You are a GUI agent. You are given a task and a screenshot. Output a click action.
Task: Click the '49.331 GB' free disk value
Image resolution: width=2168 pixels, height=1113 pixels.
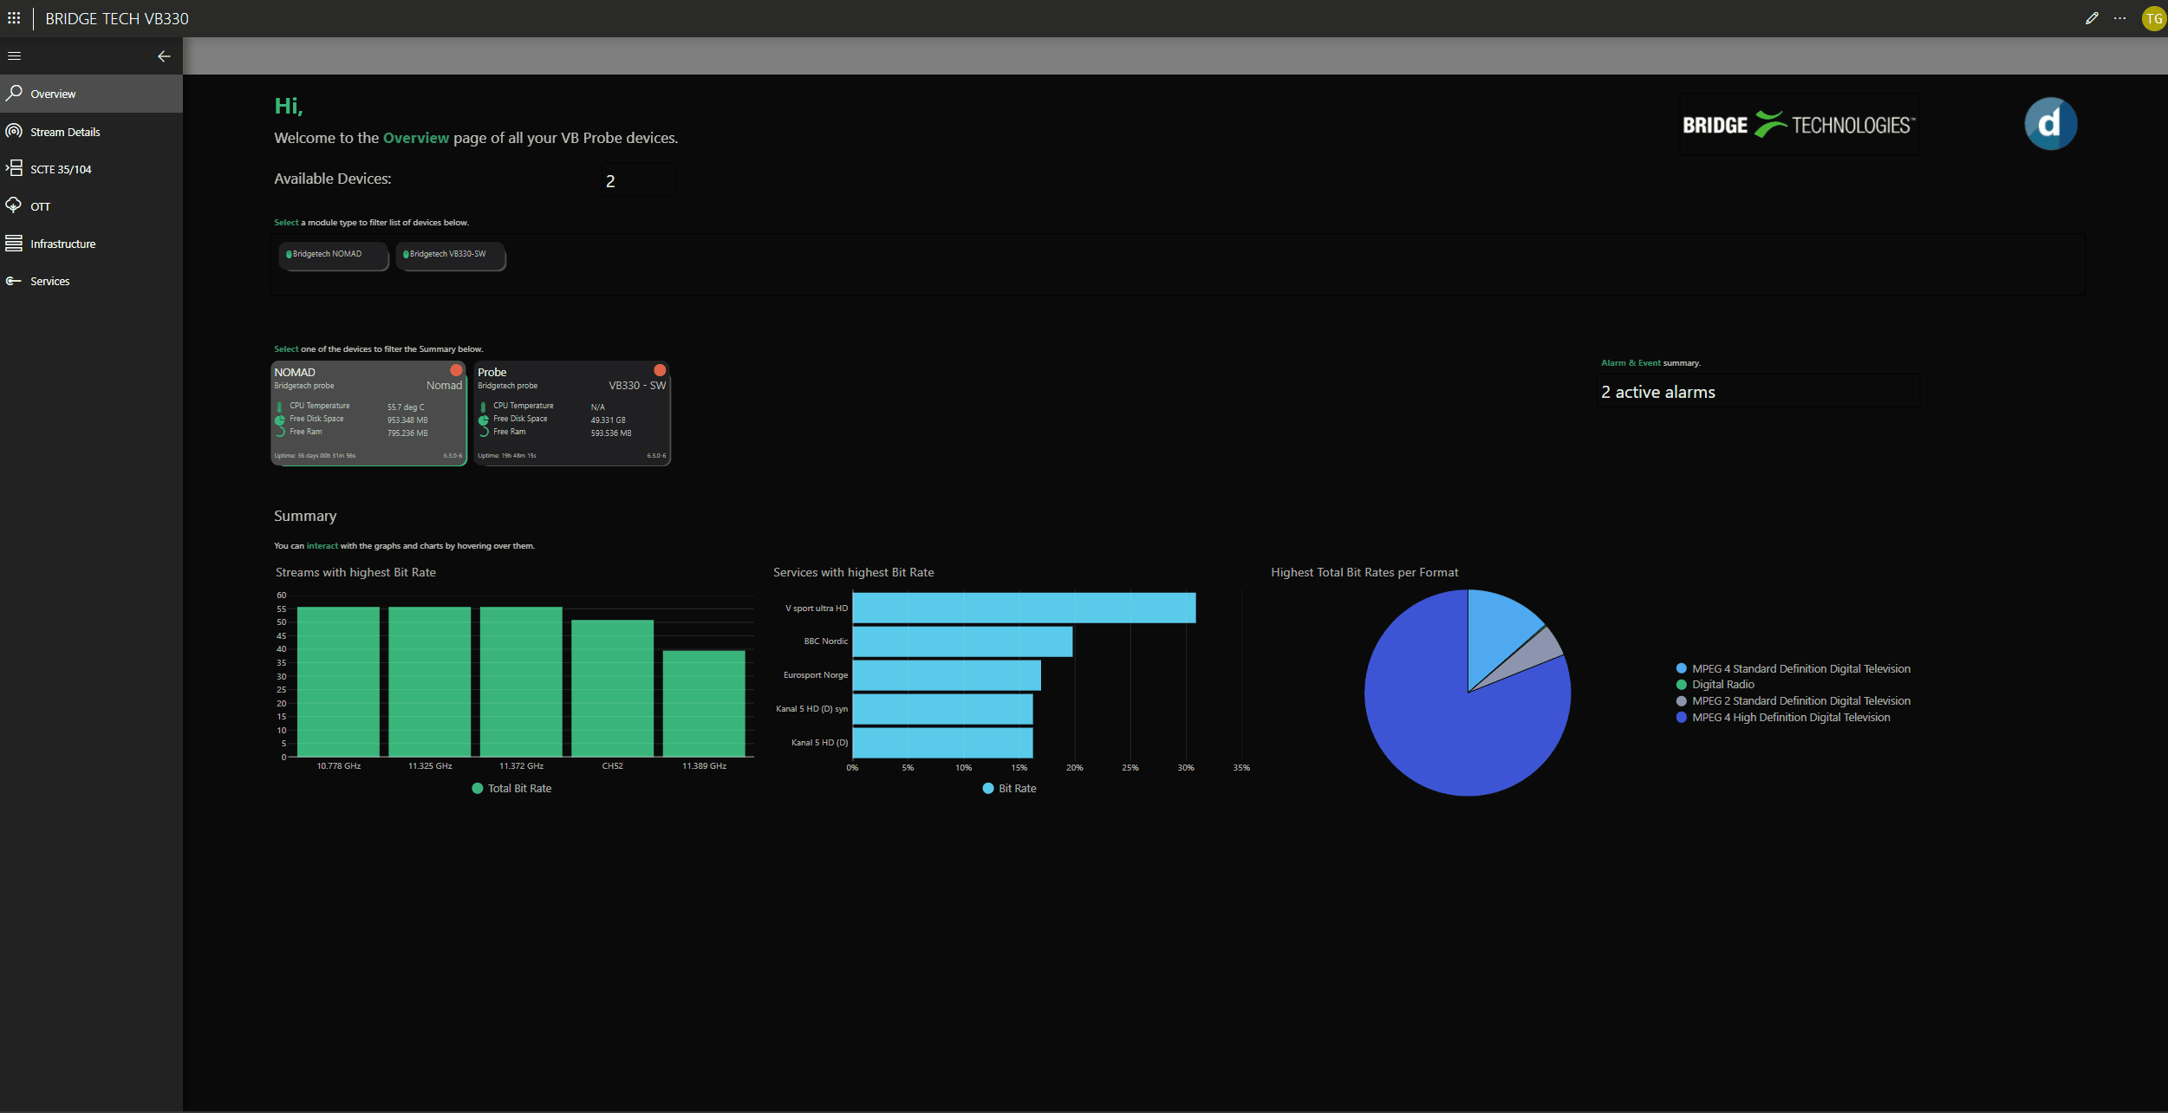pos(608,420)
